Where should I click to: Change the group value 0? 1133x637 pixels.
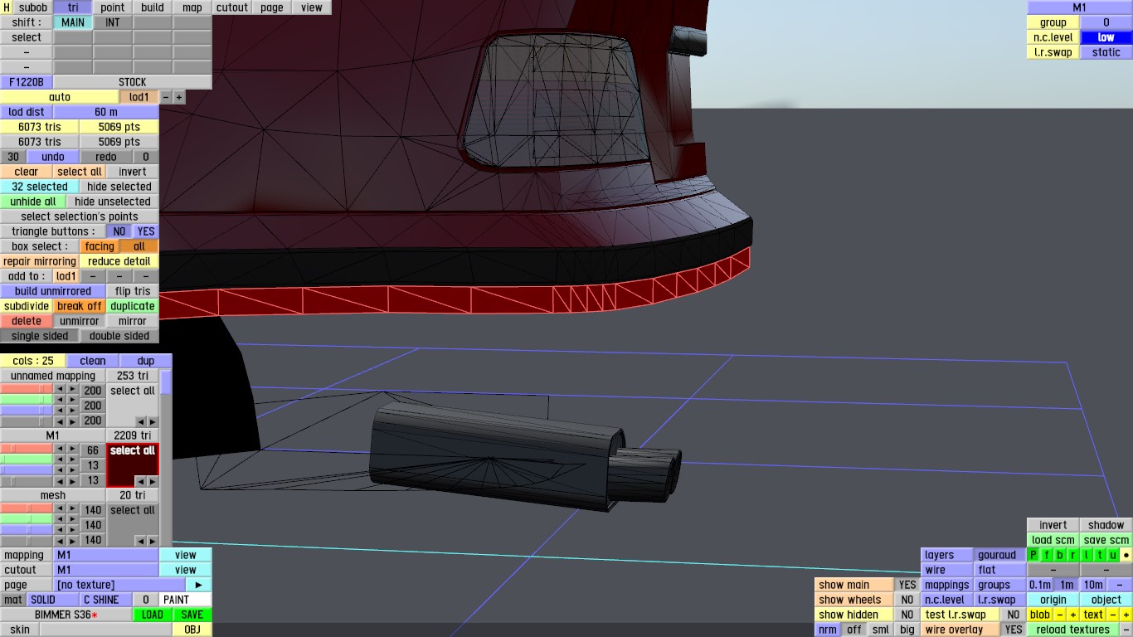1106,22
